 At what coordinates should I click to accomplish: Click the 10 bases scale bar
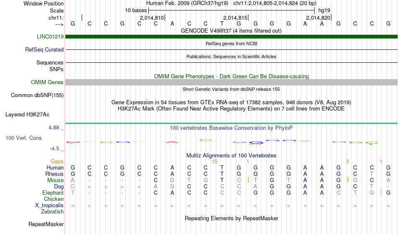pos(232,10)
